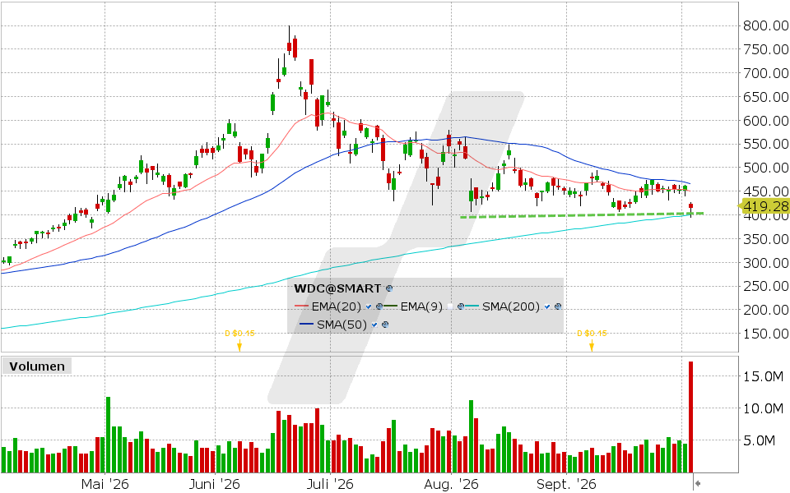Image resolution: width=790 pixels, height=493 pixels.
Task: Click the tall red volume bar of the last day
Action: [x=690, y=417]
